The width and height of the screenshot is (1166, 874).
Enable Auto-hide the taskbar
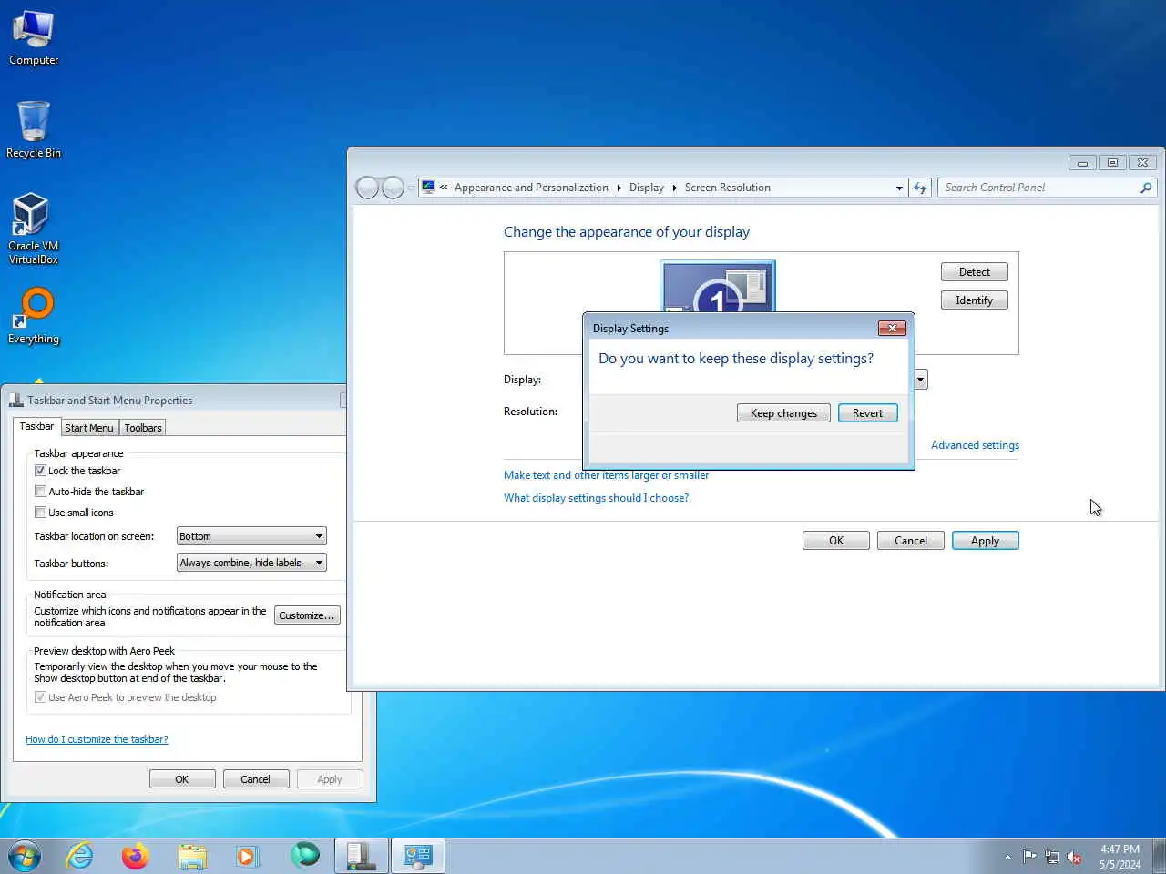click(40, 492)
